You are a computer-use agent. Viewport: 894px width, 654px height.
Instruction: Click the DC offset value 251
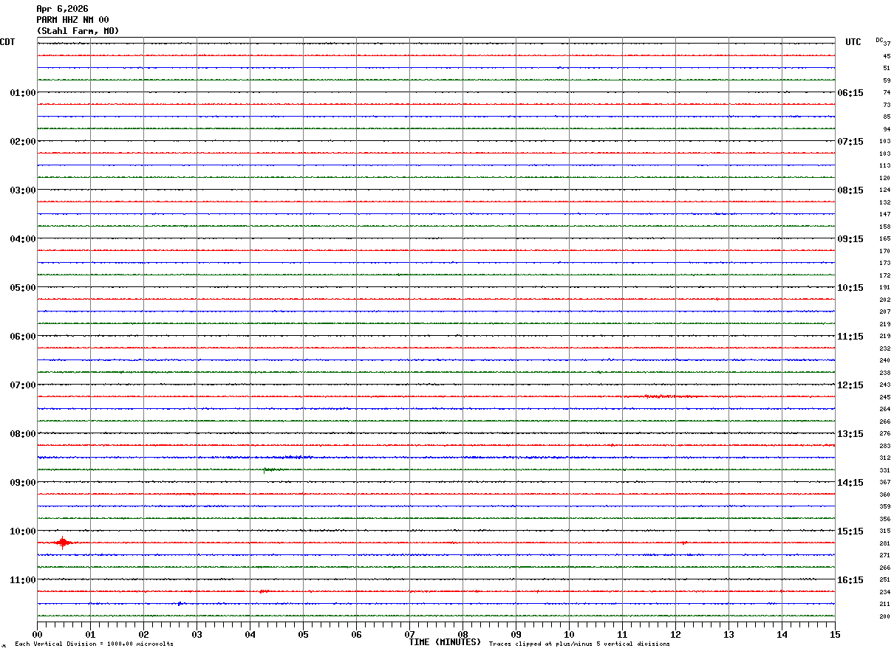click(x=884, y=580)
